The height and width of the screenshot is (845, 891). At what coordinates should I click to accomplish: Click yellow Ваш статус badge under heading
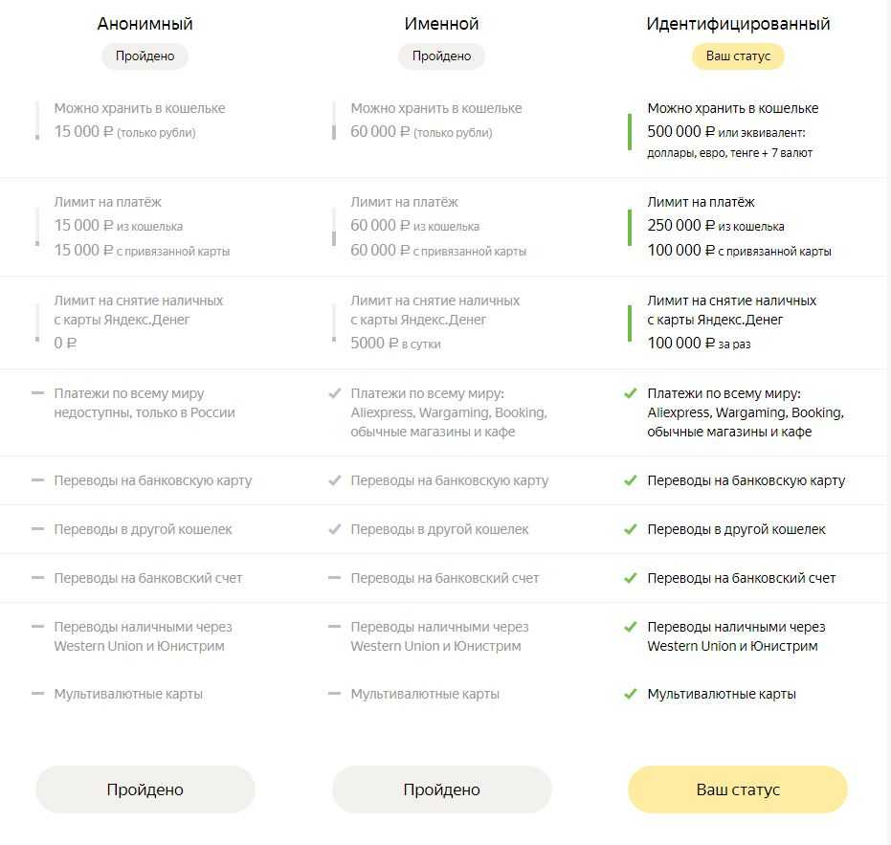[x=738, y=56]
